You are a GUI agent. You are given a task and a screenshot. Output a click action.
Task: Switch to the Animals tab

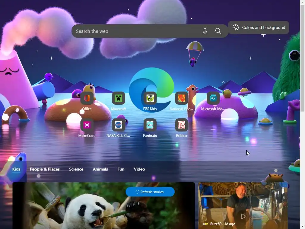(100, 169)
